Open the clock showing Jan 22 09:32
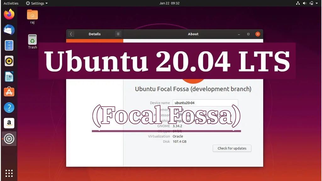Viewport: 322px width, 181px height. pyautogui.click(x=169, y=3)
